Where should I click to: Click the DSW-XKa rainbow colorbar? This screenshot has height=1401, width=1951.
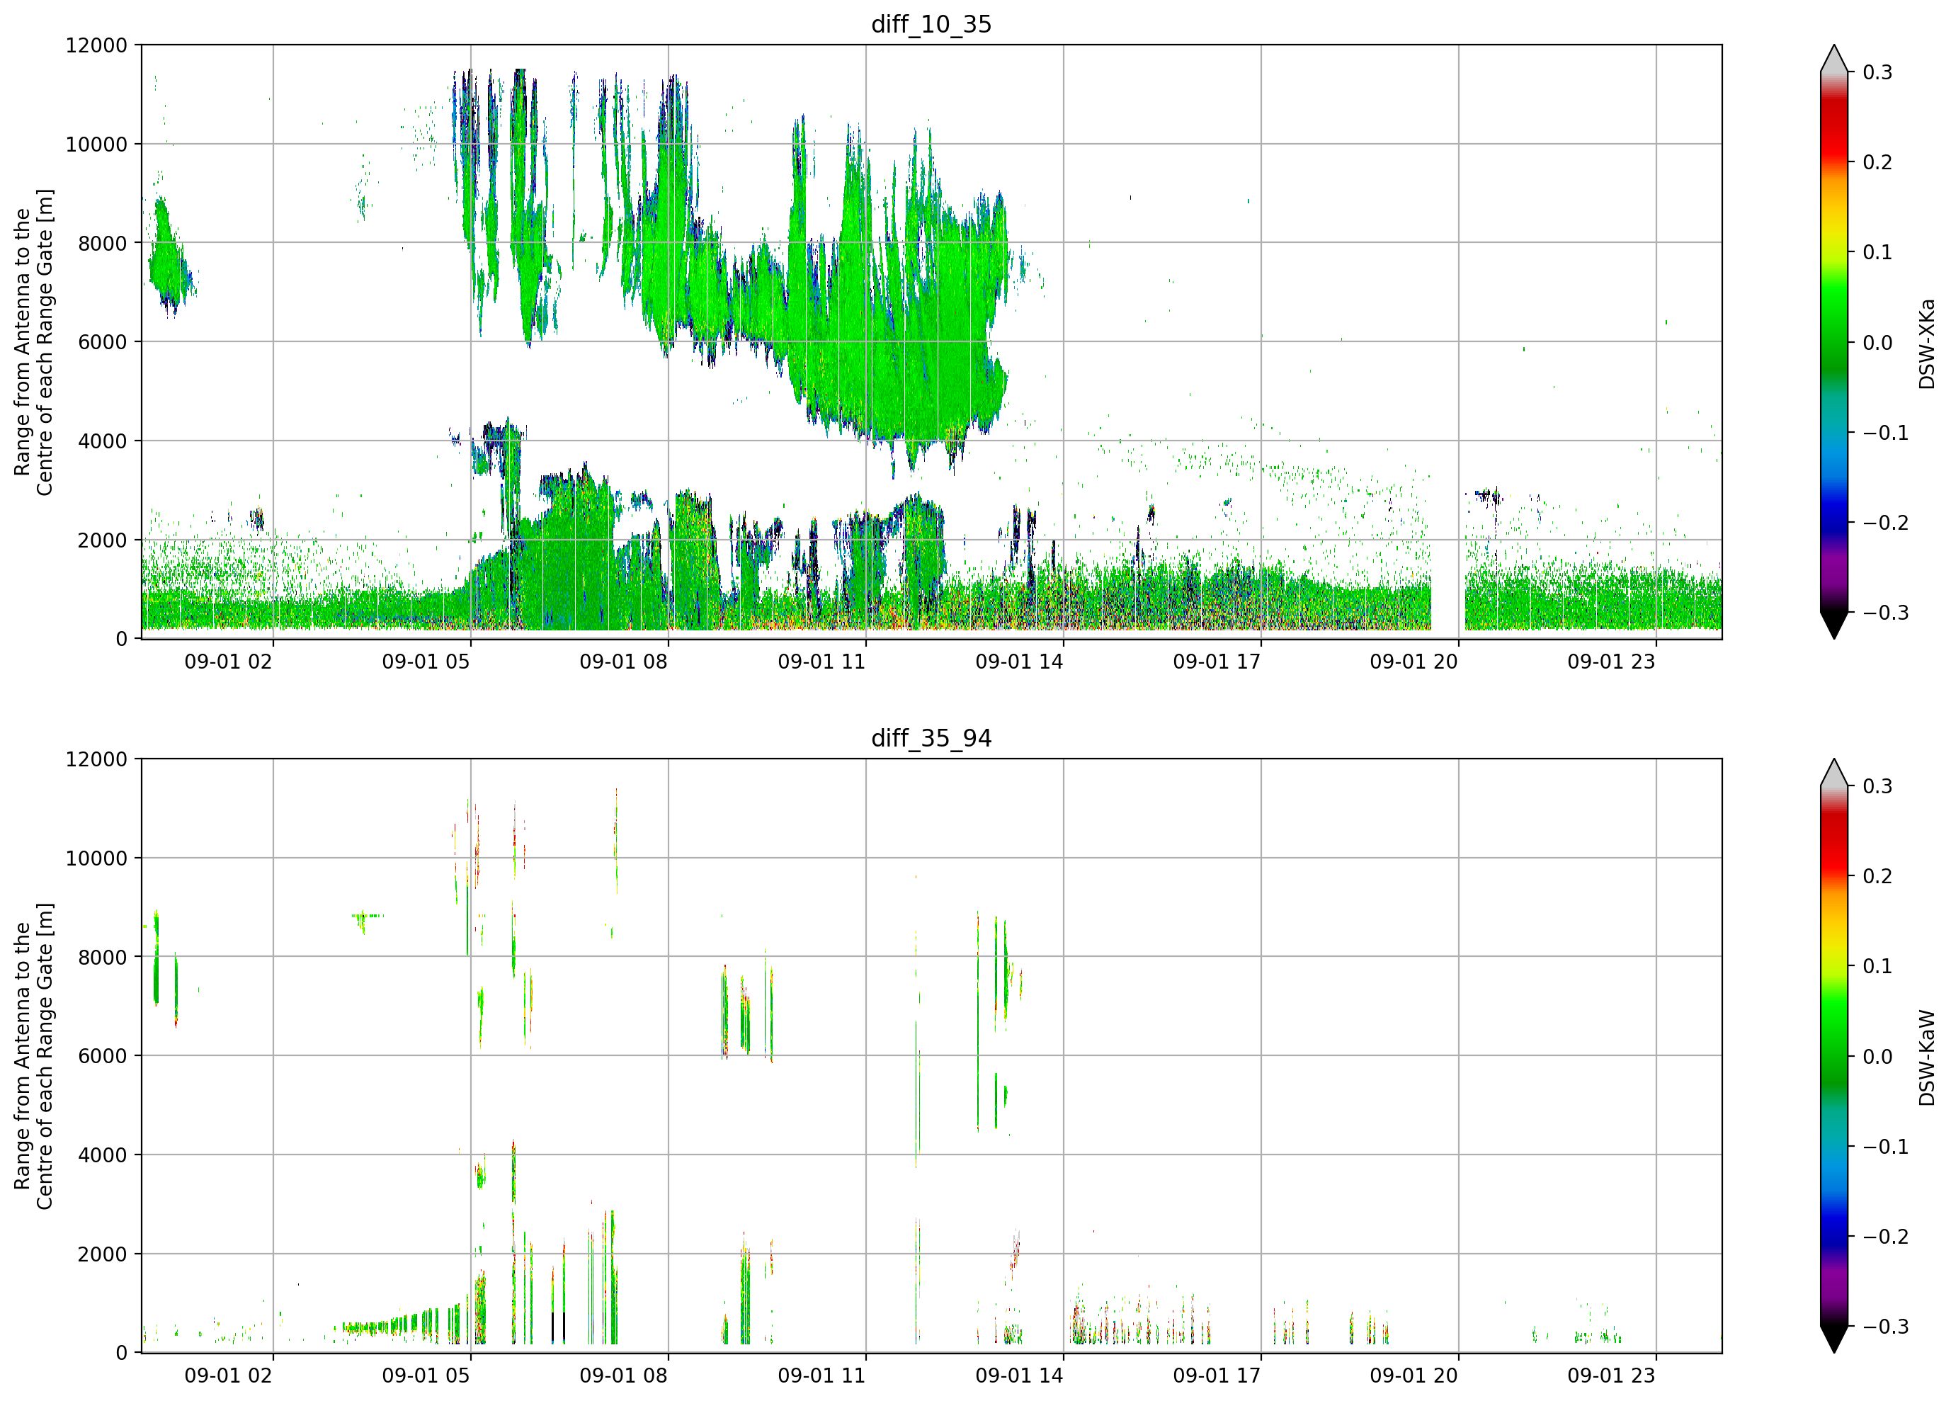(1834, 341)
